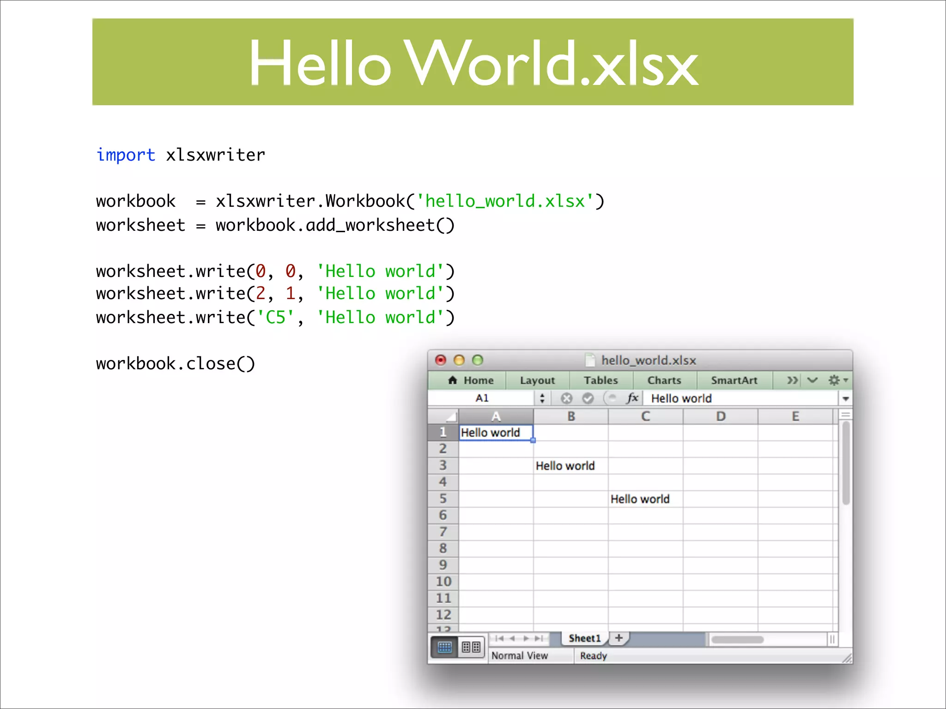This screenshot has height=709, width=946.
Task: Go to previous sheet arrow
Action: (x=512, y=638)
